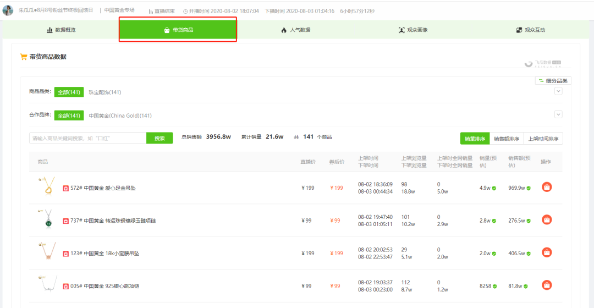594x308 pixels.
Task: Click the 销量(预估) column header
Action: 488,162
